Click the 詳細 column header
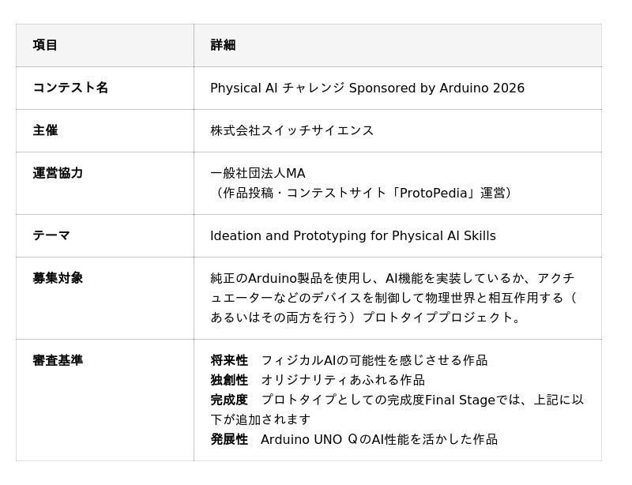Screen dimensions: 632x485 click(223, 45)
